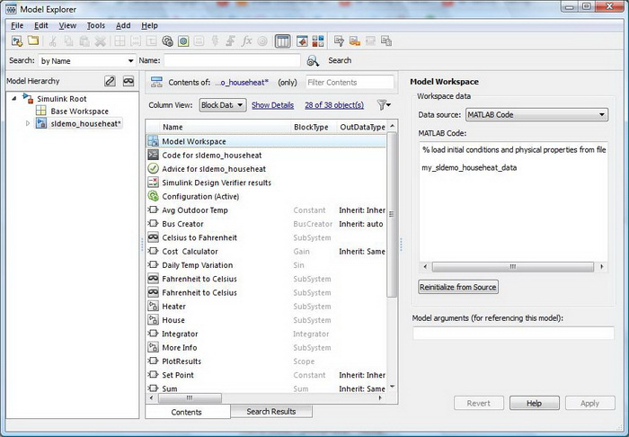Select Simulink Design Verifier results row
The image size is (629, 437).
266,183
